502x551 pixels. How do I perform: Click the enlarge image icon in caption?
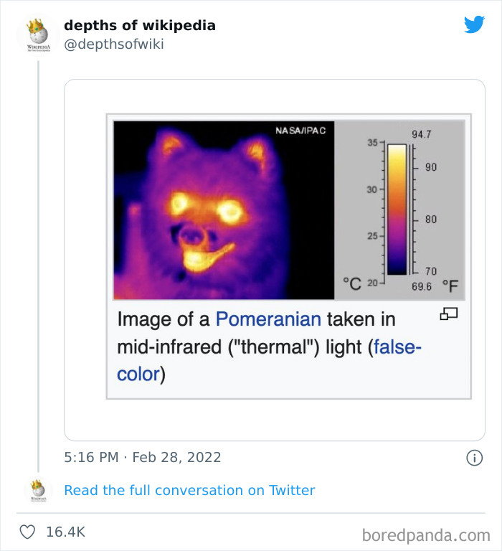click(449, 314)
